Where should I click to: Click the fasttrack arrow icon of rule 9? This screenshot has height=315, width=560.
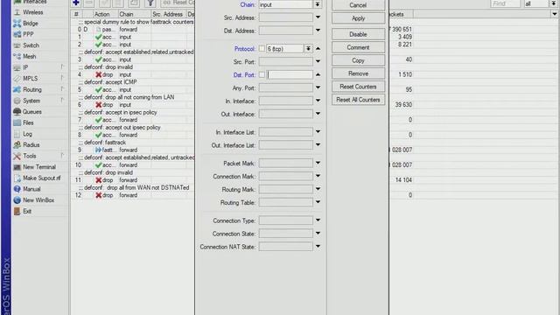coord(99,150)
